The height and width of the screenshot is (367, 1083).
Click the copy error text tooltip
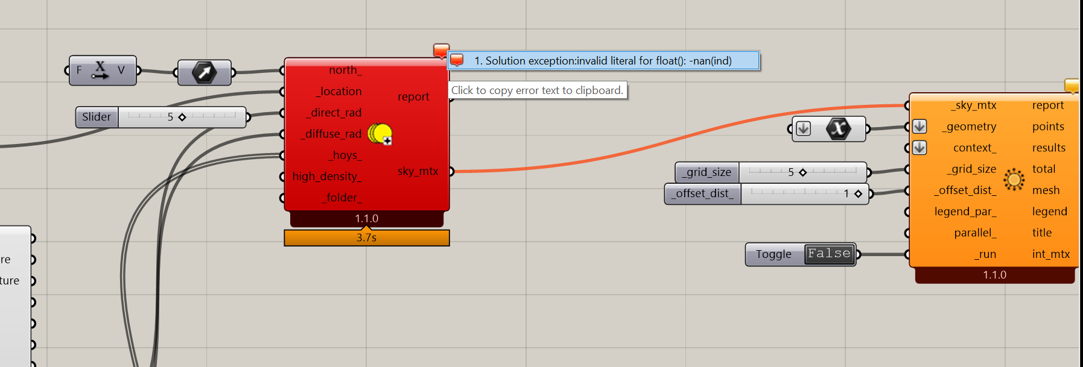(537, 90)
